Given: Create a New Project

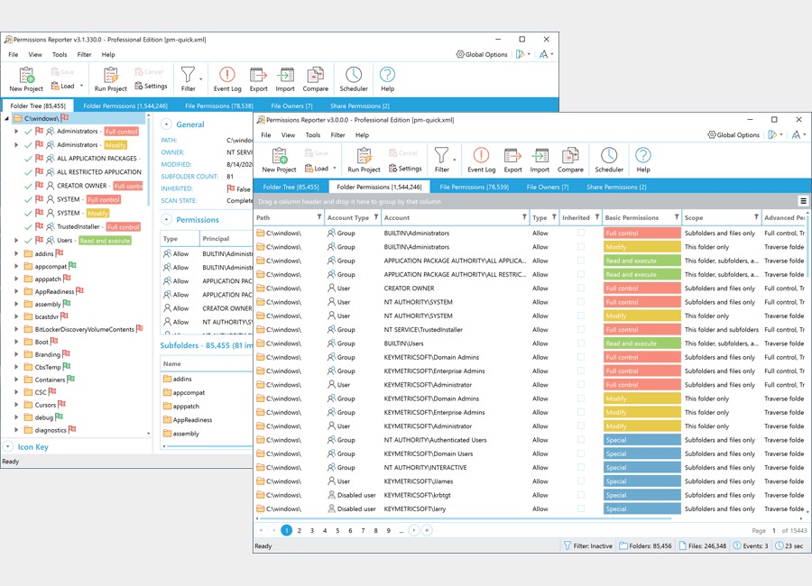Looking at the screenshot, I should (x=281, y=160).
